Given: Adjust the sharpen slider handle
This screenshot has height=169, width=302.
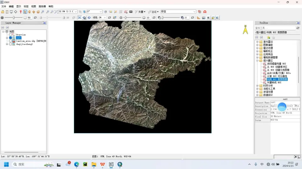Looking at the screenshot, I should point(126,18).
